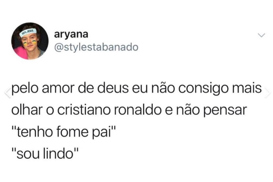Open the tweet options chevron menu
Viewport: 273px width, 182px height.
pos(261,35)
